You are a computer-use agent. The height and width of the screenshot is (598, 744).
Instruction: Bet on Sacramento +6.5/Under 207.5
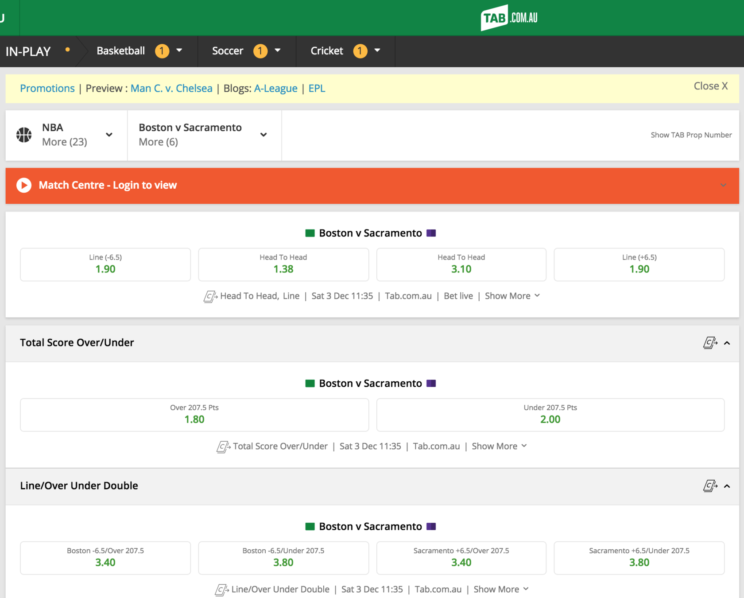coord(639,558)
